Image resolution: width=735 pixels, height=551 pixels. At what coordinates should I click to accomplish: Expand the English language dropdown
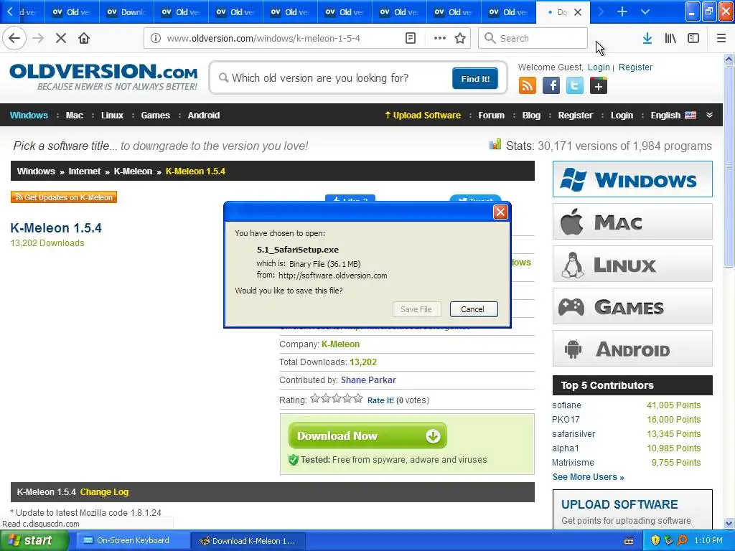pos(673,116)
